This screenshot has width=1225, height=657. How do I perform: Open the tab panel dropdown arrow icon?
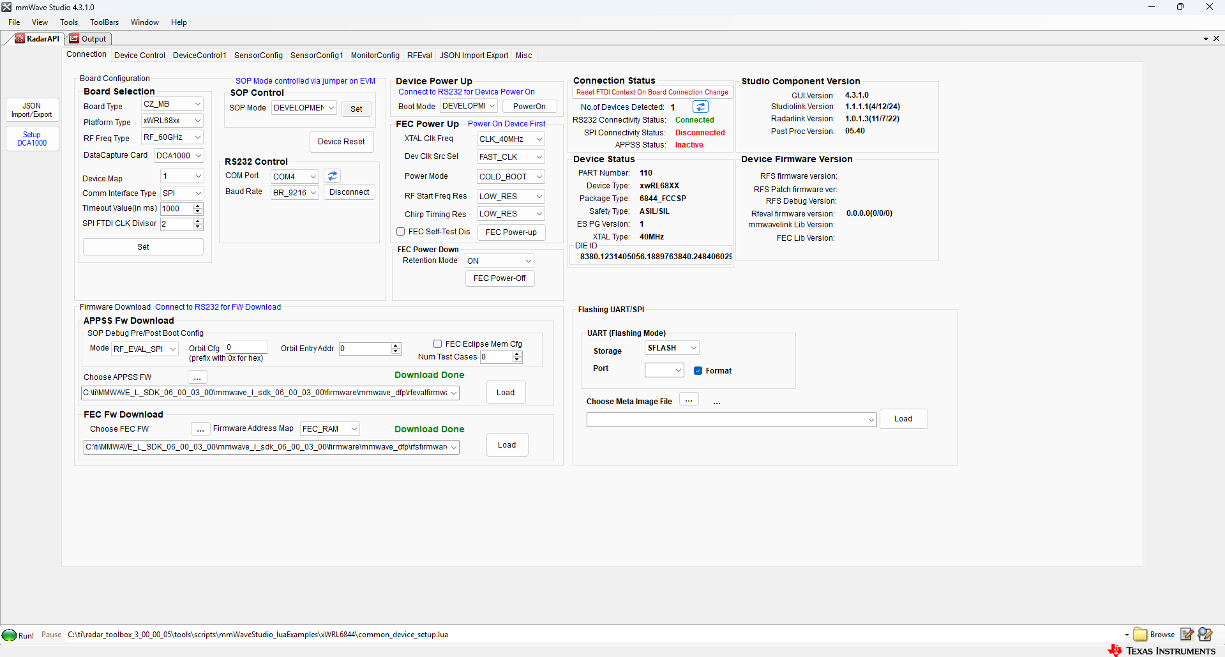coord(1206,39)
